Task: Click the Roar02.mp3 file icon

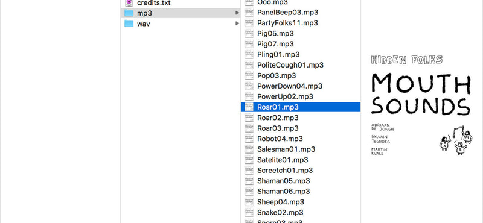Action: (x=249, y=118)
